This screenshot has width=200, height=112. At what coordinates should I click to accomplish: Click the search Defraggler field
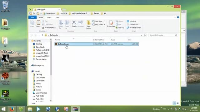(163, 35)
